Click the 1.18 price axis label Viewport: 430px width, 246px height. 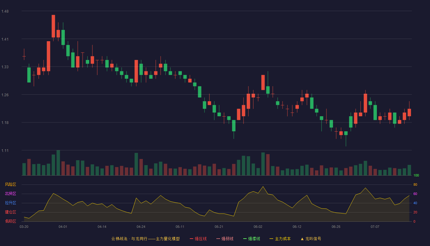tap(5, 123)
